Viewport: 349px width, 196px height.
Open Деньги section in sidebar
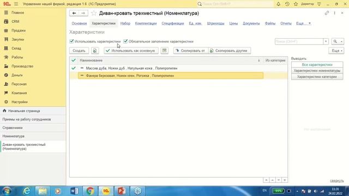coord(17,75)
